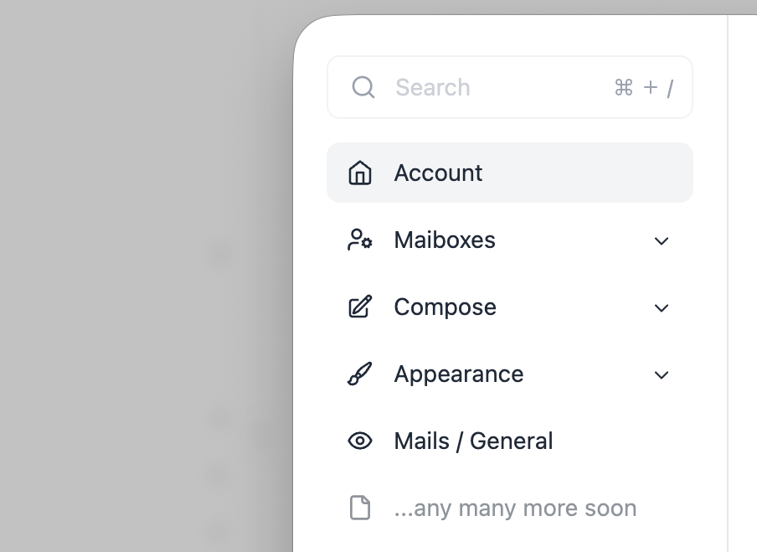Click the empty content pane right of the sidebar

[743, 276]
